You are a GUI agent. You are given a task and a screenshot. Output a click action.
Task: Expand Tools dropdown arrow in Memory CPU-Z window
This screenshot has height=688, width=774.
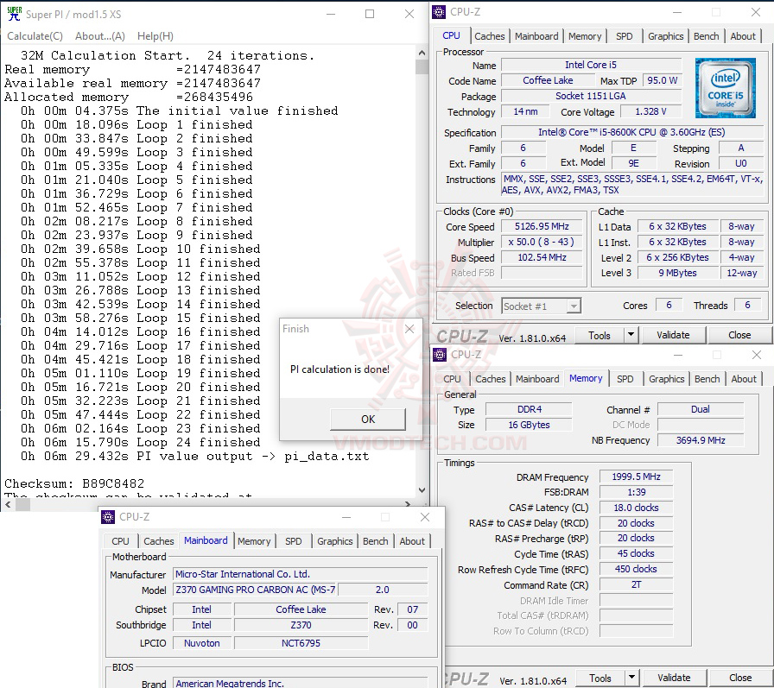[631, 679]
